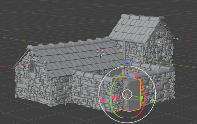Click the blue Z rotation arc of gizmo
The width and height of the screenshot is (197, 124).
[x=127, y=99]
